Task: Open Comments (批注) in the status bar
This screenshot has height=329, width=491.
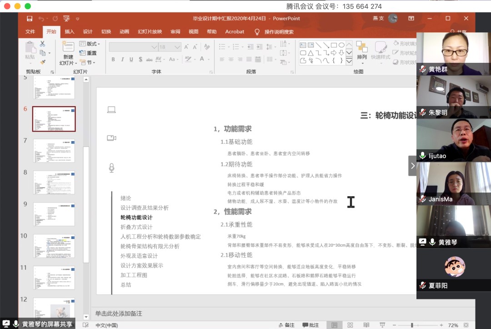Action: tap(310, 325)
